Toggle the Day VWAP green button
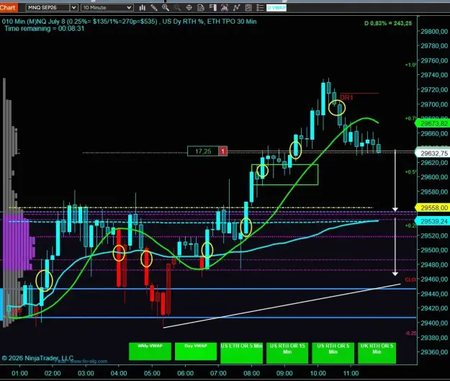The image size is (450, 381). (x=196, y=351)
